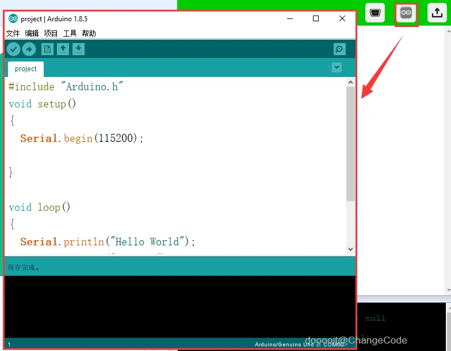Click the Arduino logo in title bar
The height and width of the screenshot is (351, 451).
(x=13, y=18)
